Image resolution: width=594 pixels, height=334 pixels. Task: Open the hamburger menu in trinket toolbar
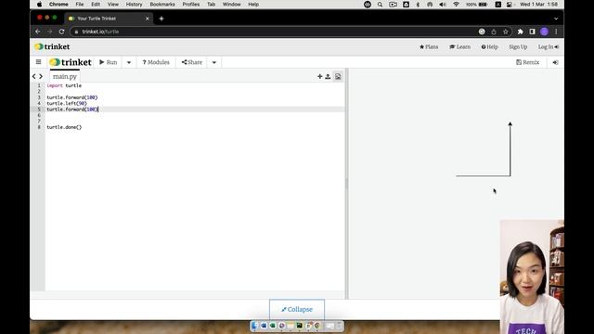[38, 62]
